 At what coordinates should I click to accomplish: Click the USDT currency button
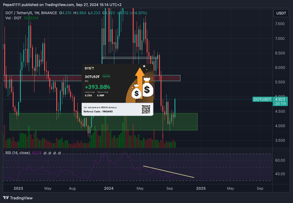[x=281, y=13]
